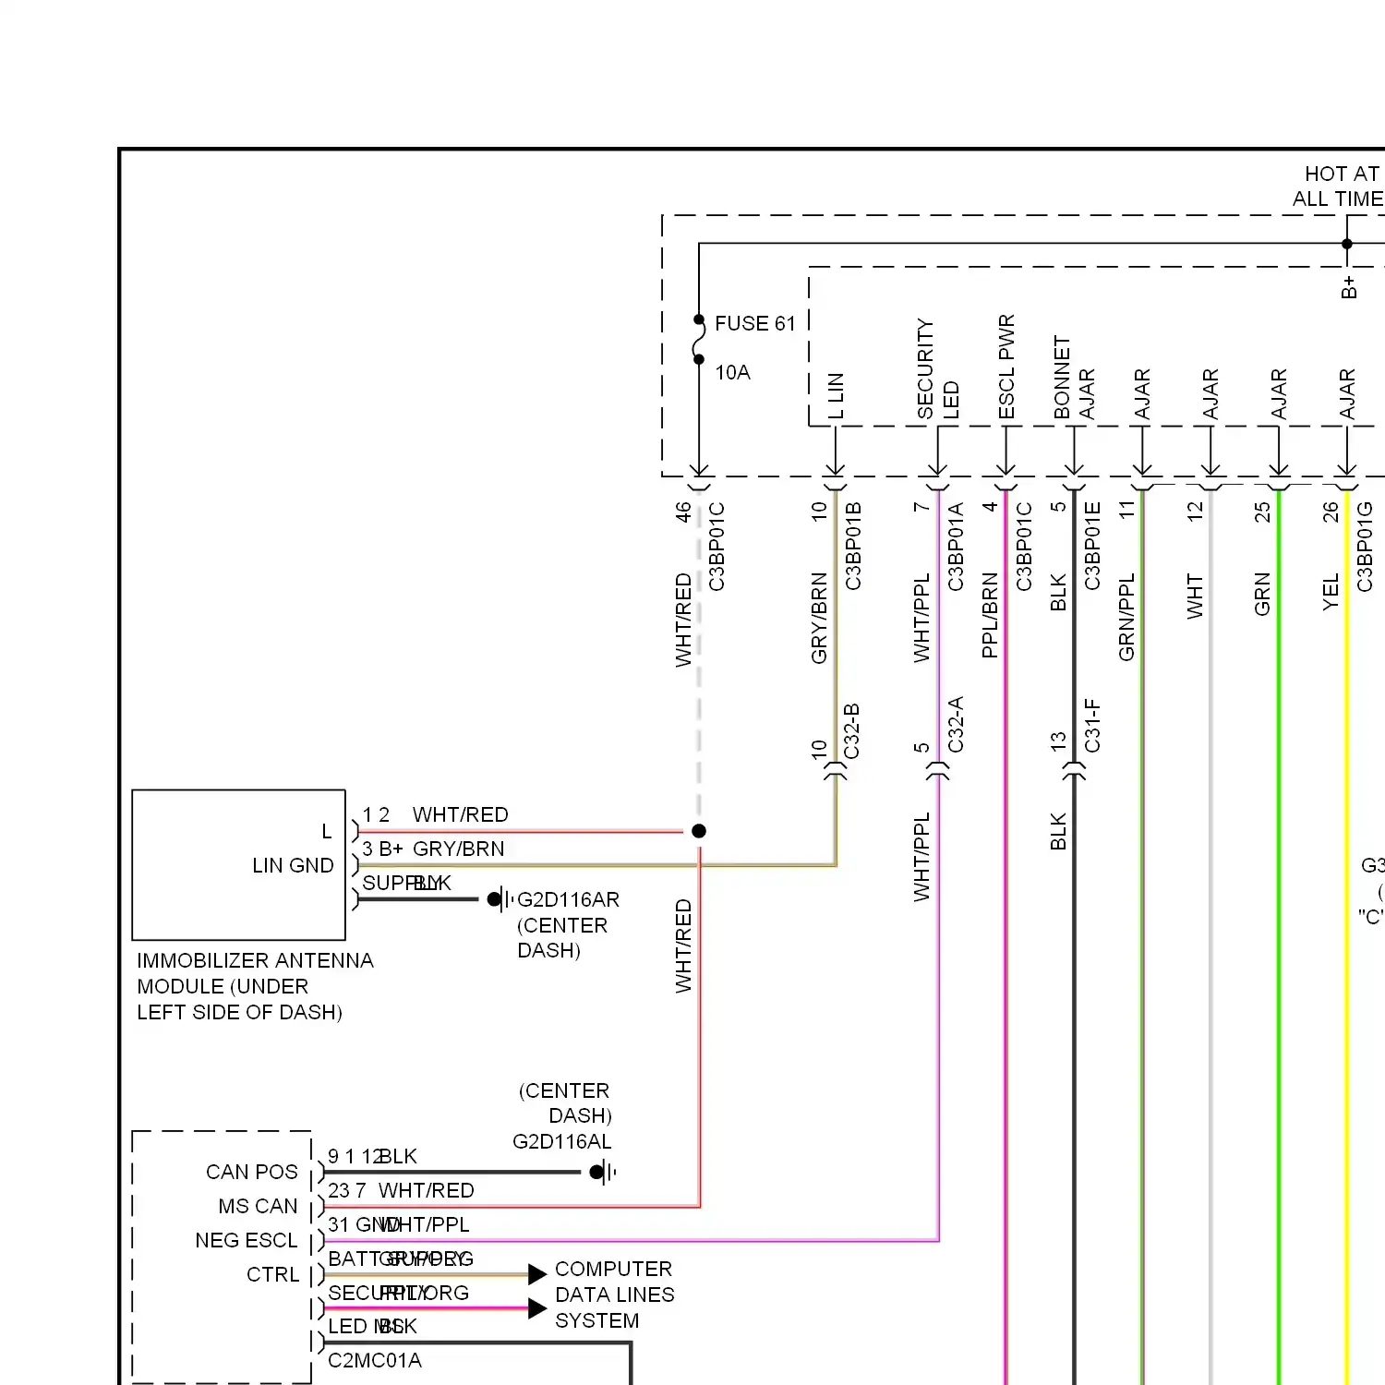Viewport: 1385px width, 1385px height.
Task: Select the COMPUTER DATA LINES SYSTEM text
Action: (614, 1295)
